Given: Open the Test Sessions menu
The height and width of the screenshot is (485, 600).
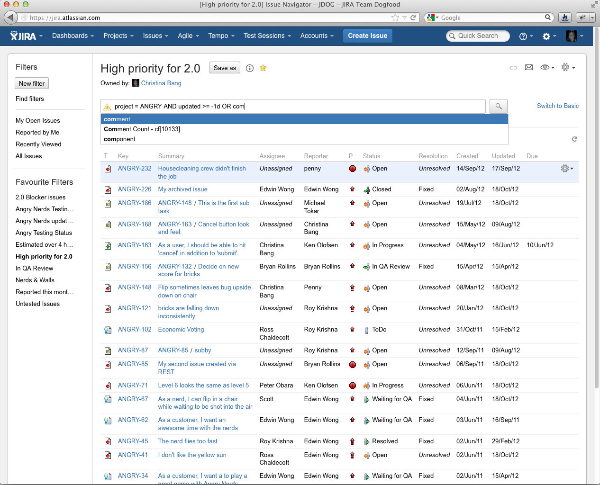Looking at the screenshot, I should click(x=267, y=36).
